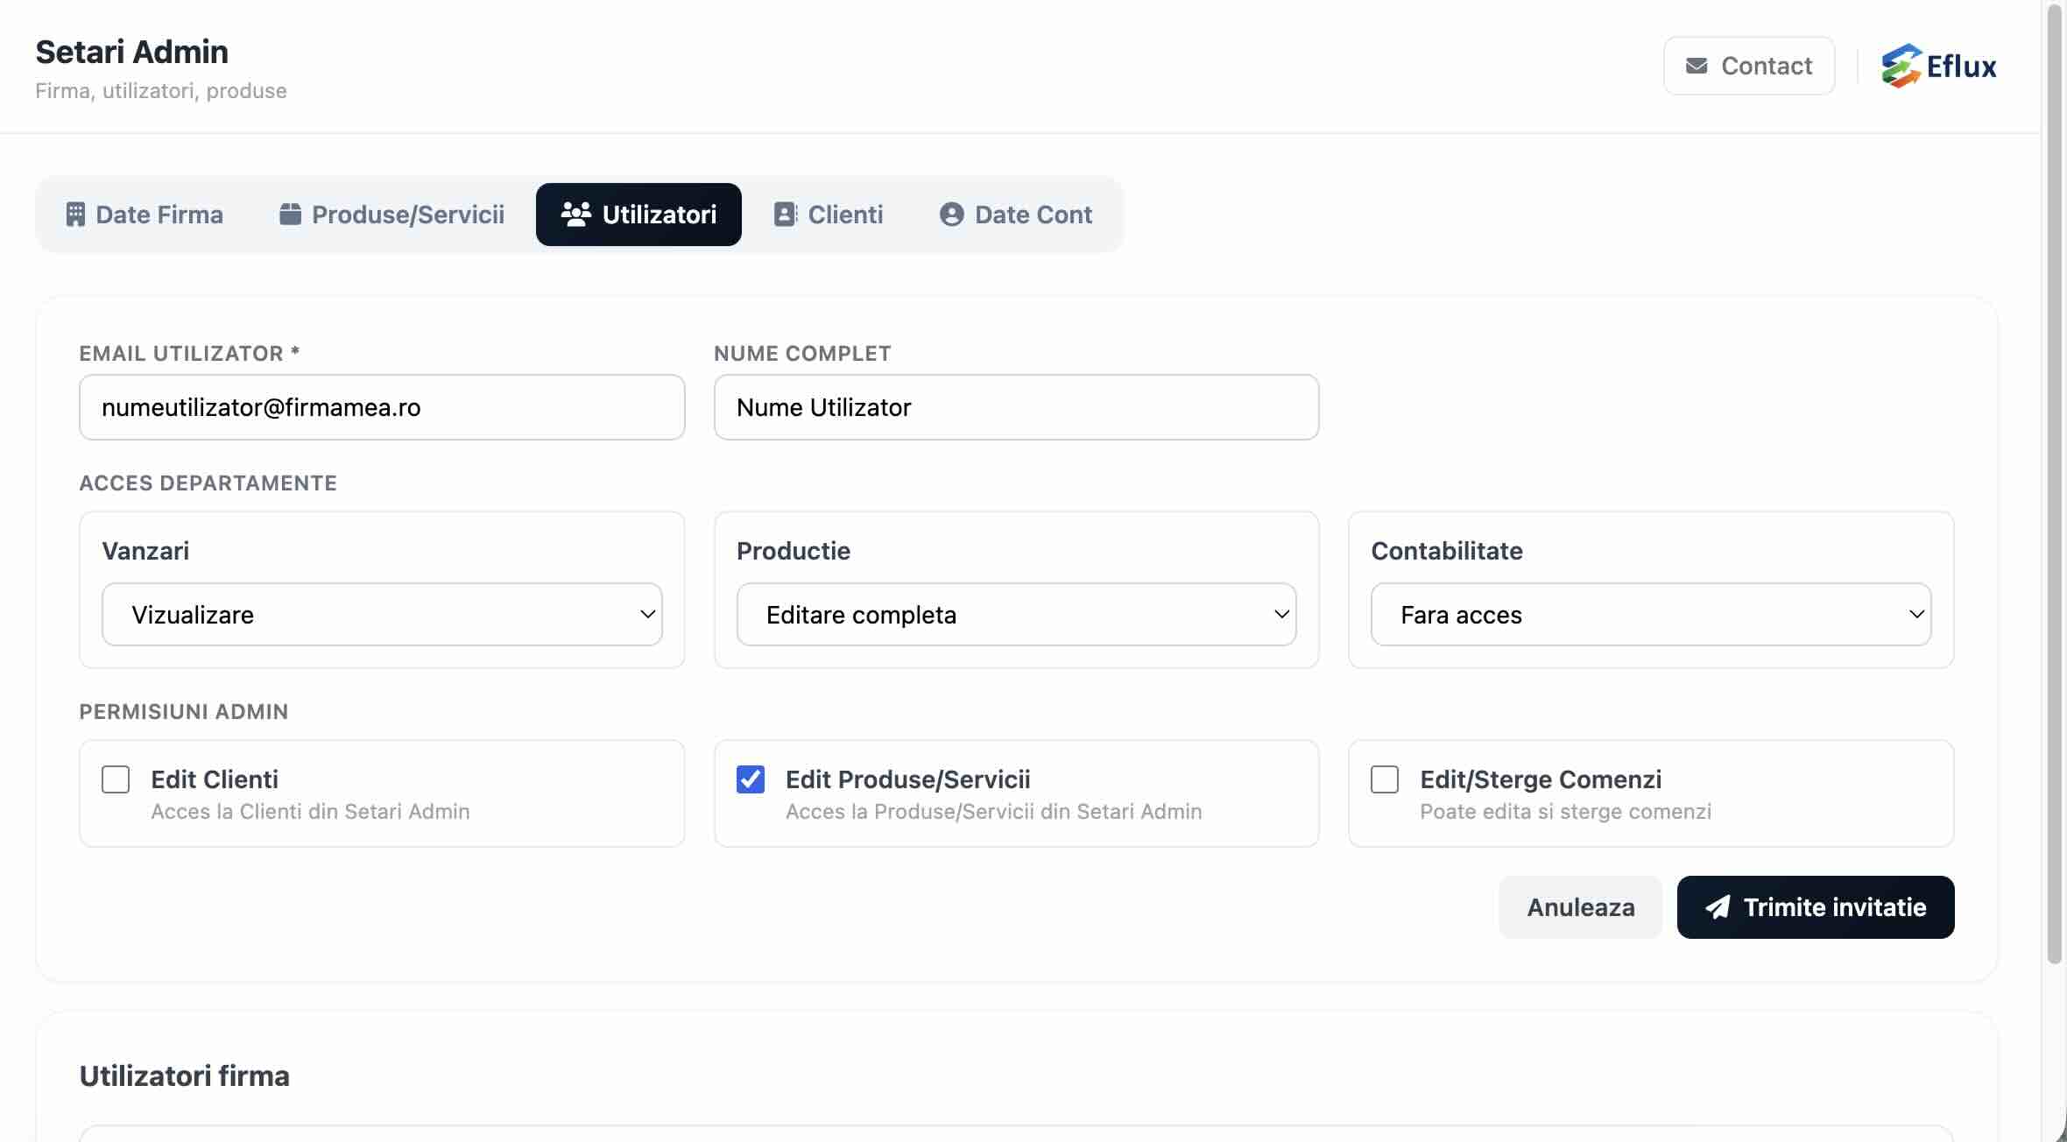The height and width of the screenshot is (1142, 2067).
Task: Click the 'Utilizatori firma' heading
Action: coord(185,1075)
